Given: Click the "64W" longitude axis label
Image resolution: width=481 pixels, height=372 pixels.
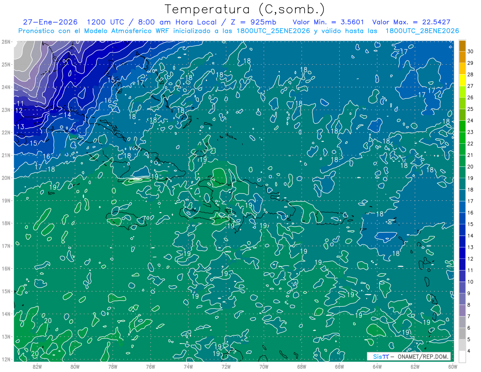Looking at the screenshot, I should point(377,366).
